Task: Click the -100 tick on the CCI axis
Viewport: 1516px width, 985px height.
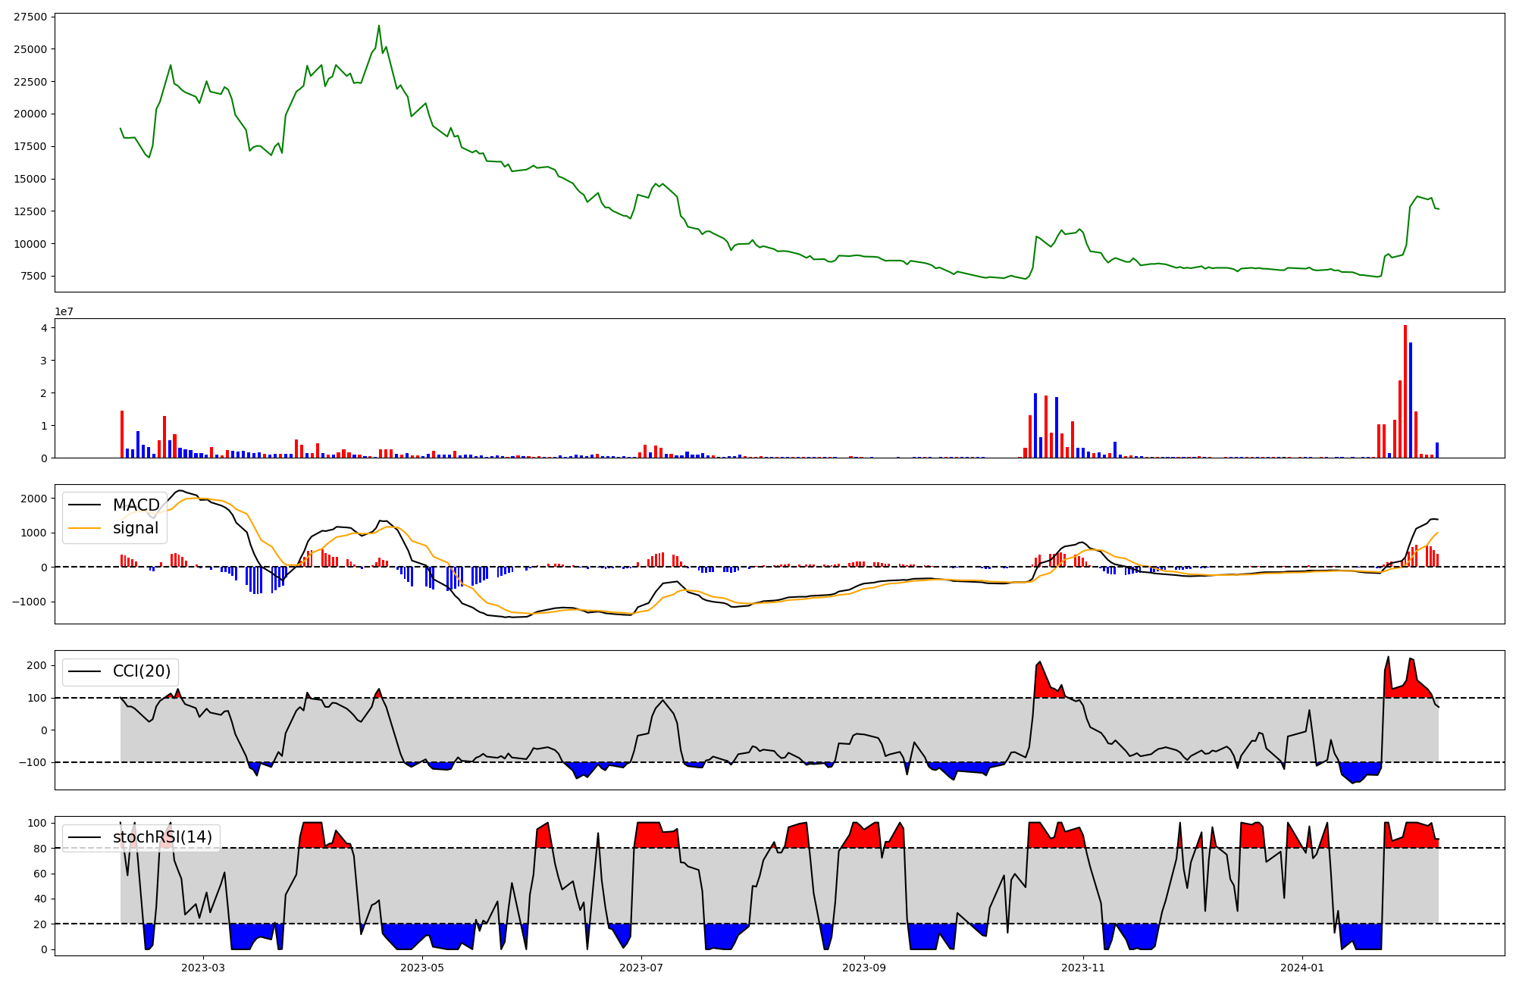Action: [x=33, y=762]
